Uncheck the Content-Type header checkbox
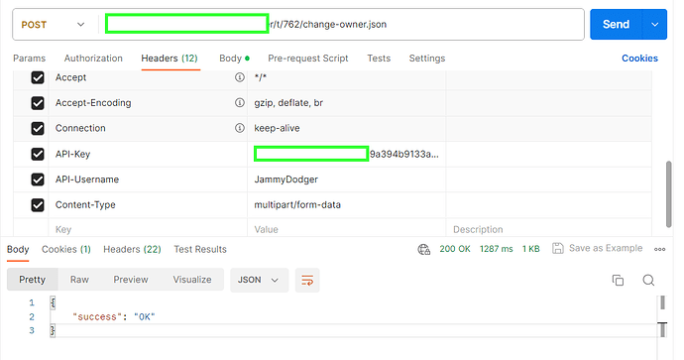684x360 pixels. pyautogui.click(x=38, y=205)
